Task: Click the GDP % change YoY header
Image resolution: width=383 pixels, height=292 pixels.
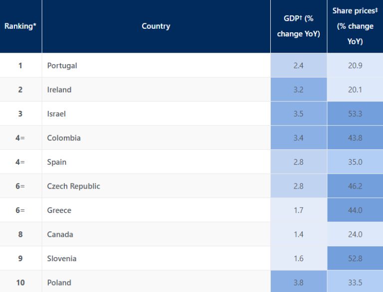Action: (298, 26)
